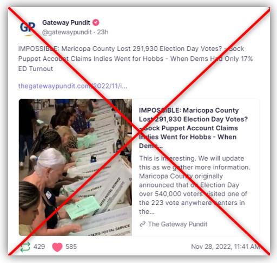Open the GP profile avatar
277x263 pixels.
pyautogui.click(x=28, y=28)
